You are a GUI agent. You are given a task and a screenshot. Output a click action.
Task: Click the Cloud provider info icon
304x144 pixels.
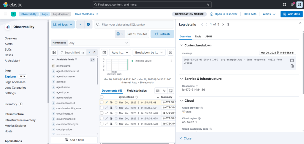click(x=202, y=108)
